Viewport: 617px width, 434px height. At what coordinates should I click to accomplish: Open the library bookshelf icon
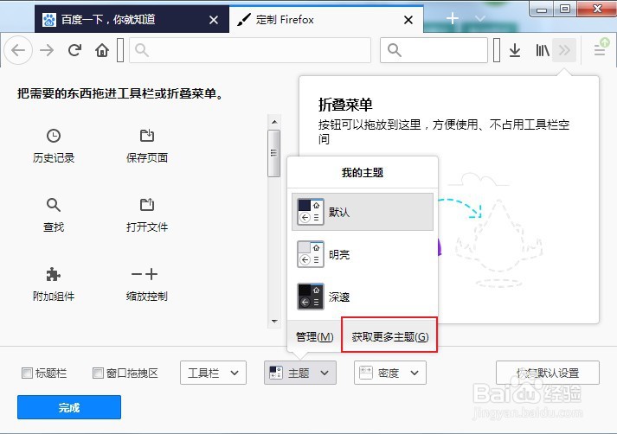(543, 50)
